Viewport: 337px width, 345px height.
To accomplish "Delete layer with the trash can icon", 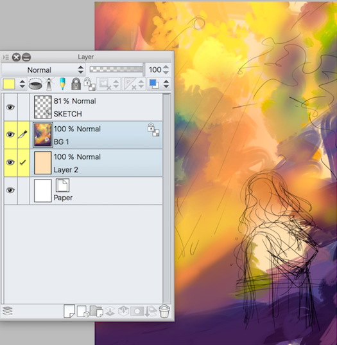I will pyautogui.click(x=164, y=311).
